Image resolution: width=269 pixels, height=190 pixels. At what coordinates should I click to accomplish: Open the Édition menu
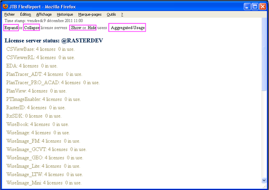[x=26, y=15]
